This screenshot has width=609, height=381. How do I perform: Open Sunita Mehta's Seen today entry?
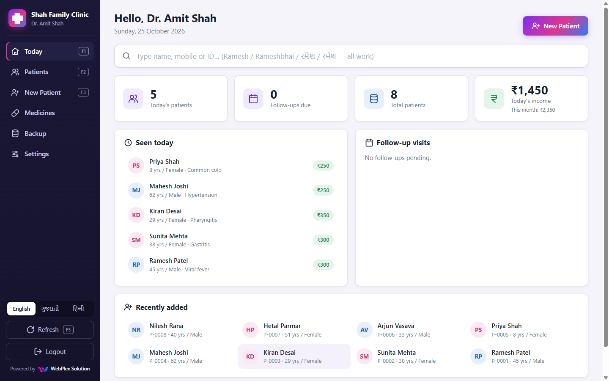click(x=231, y=240)
